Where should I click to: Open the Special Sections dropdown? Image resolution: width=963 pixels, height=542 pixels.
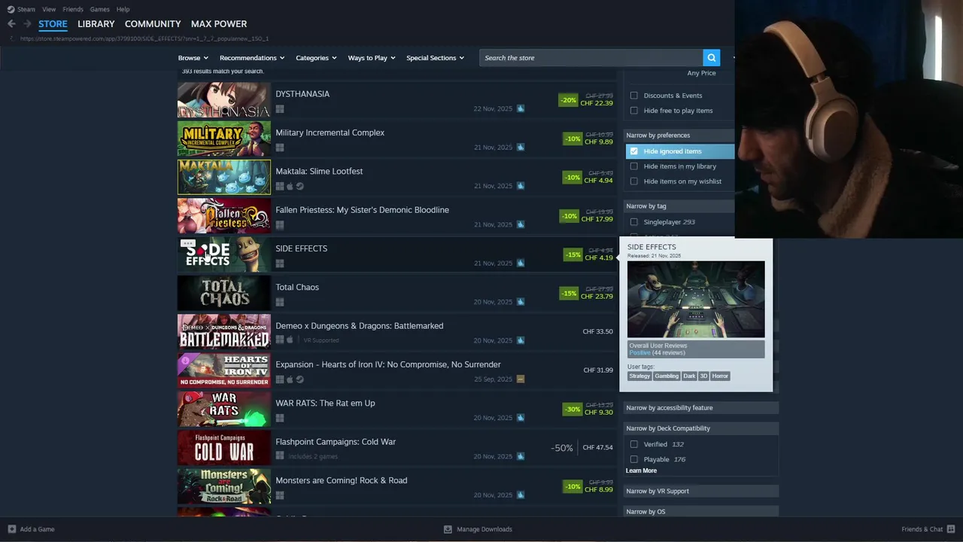coord(435,58)
